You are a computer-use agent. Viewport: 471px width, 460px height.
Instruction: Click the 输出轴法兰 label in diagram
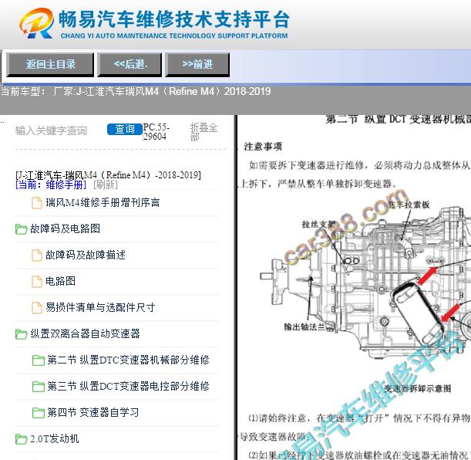(x=305, y=326)
